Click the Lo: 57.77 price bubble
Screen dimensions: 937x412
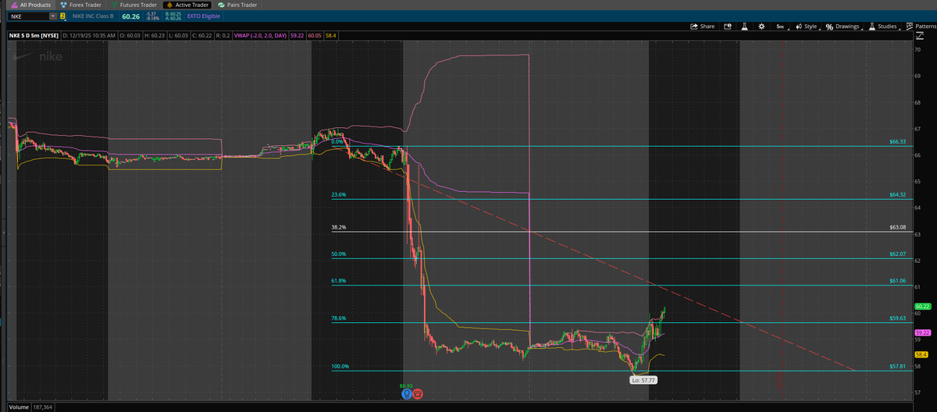pyautogui.click(x=644, y=380)
